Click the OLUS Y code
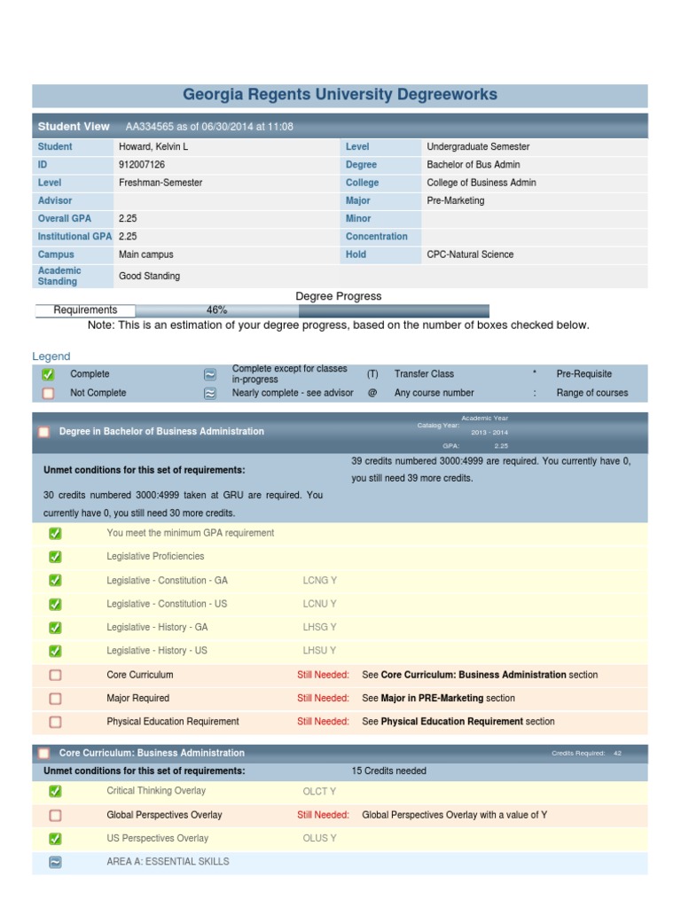This screenshot has height=908, width=681. 319,838
